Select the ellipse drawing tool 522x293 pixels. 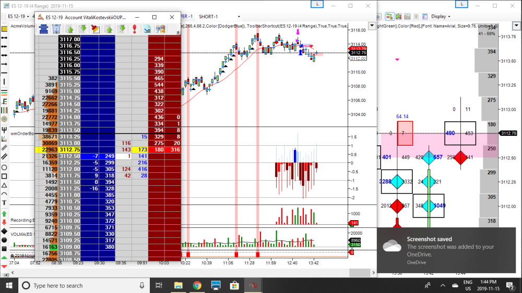4,167
